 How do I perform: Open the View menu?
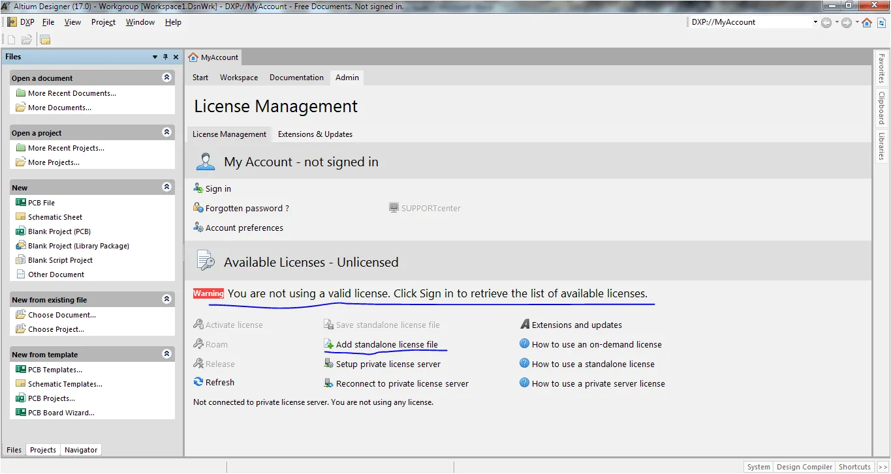click(72, 22)
